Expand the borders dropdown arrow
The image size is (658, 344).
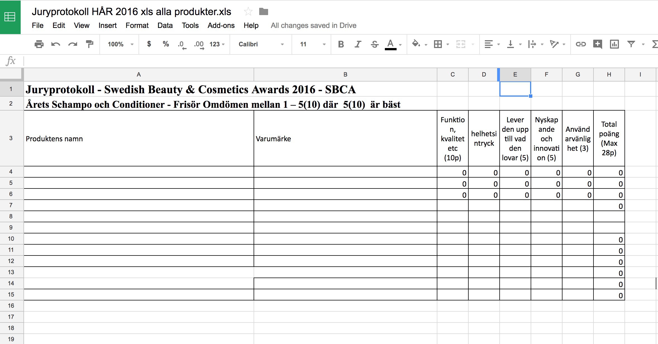(448, 44)
